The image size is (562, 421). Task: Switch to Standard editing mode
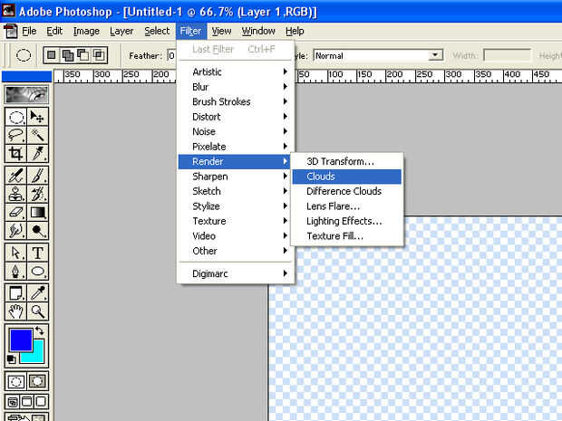pyautogui.click(x=15, y=382)
